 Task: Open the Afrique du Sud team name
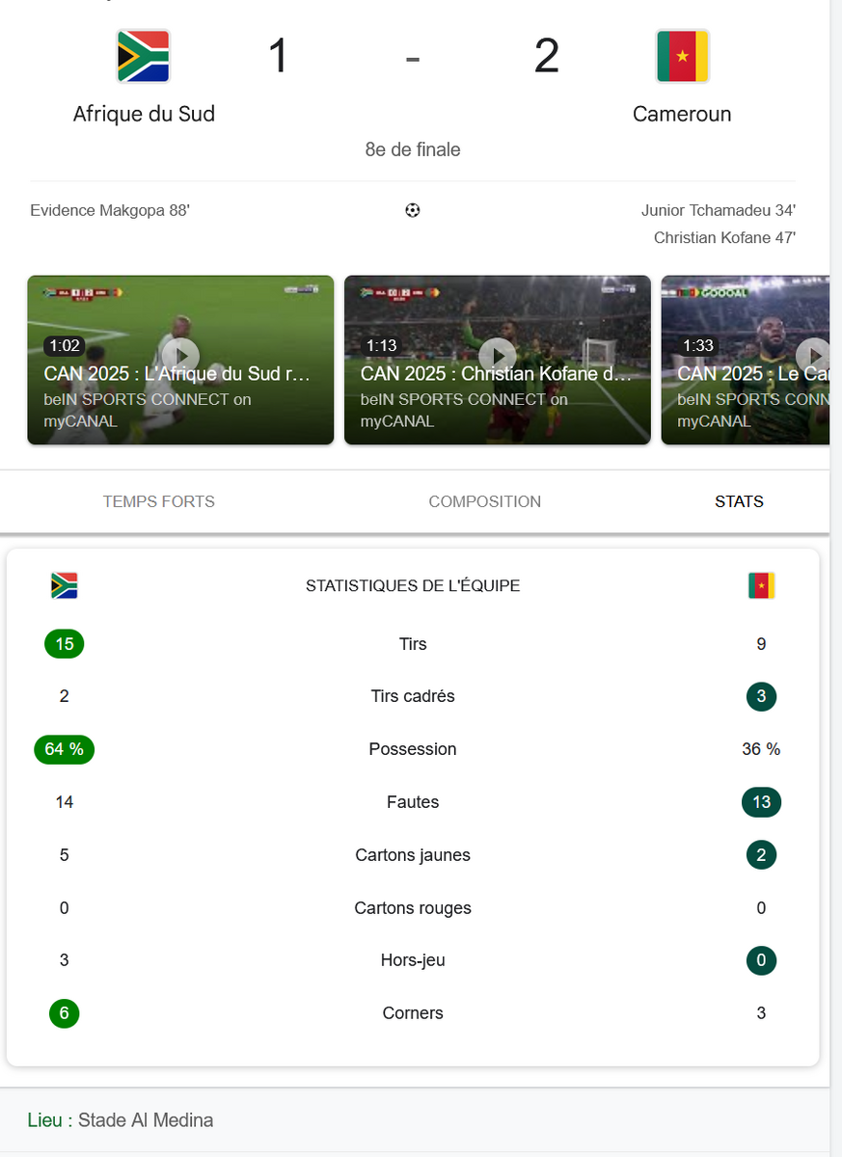click(x=144, y=114)
